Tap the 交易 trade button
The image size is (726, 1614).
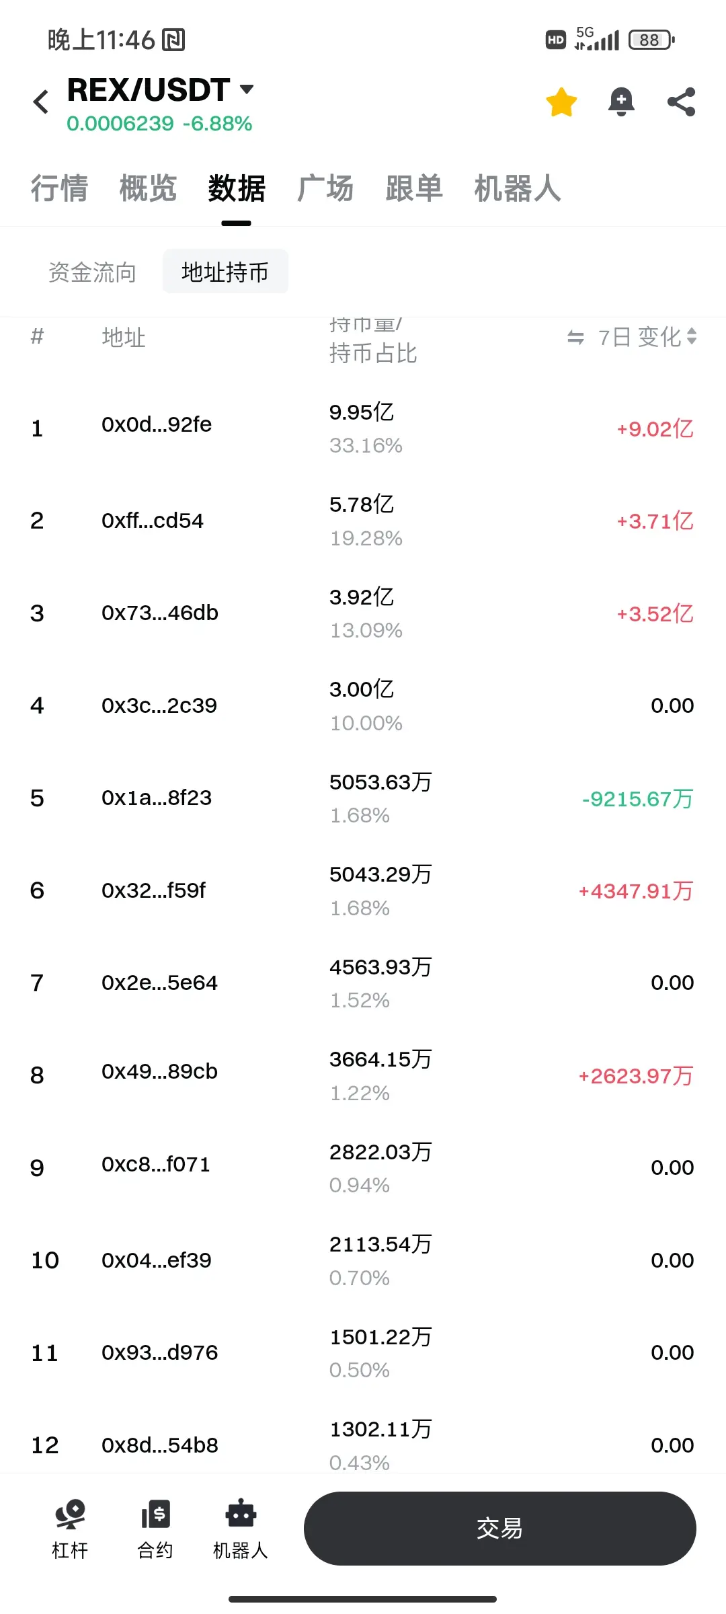tap(499, 1528)
